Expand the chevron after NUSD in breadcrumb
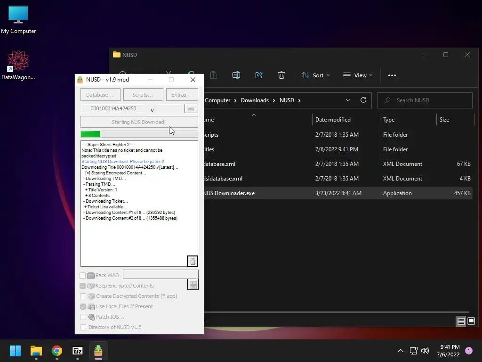The width and height of the screenshot is (482, 362). point(299,100)
